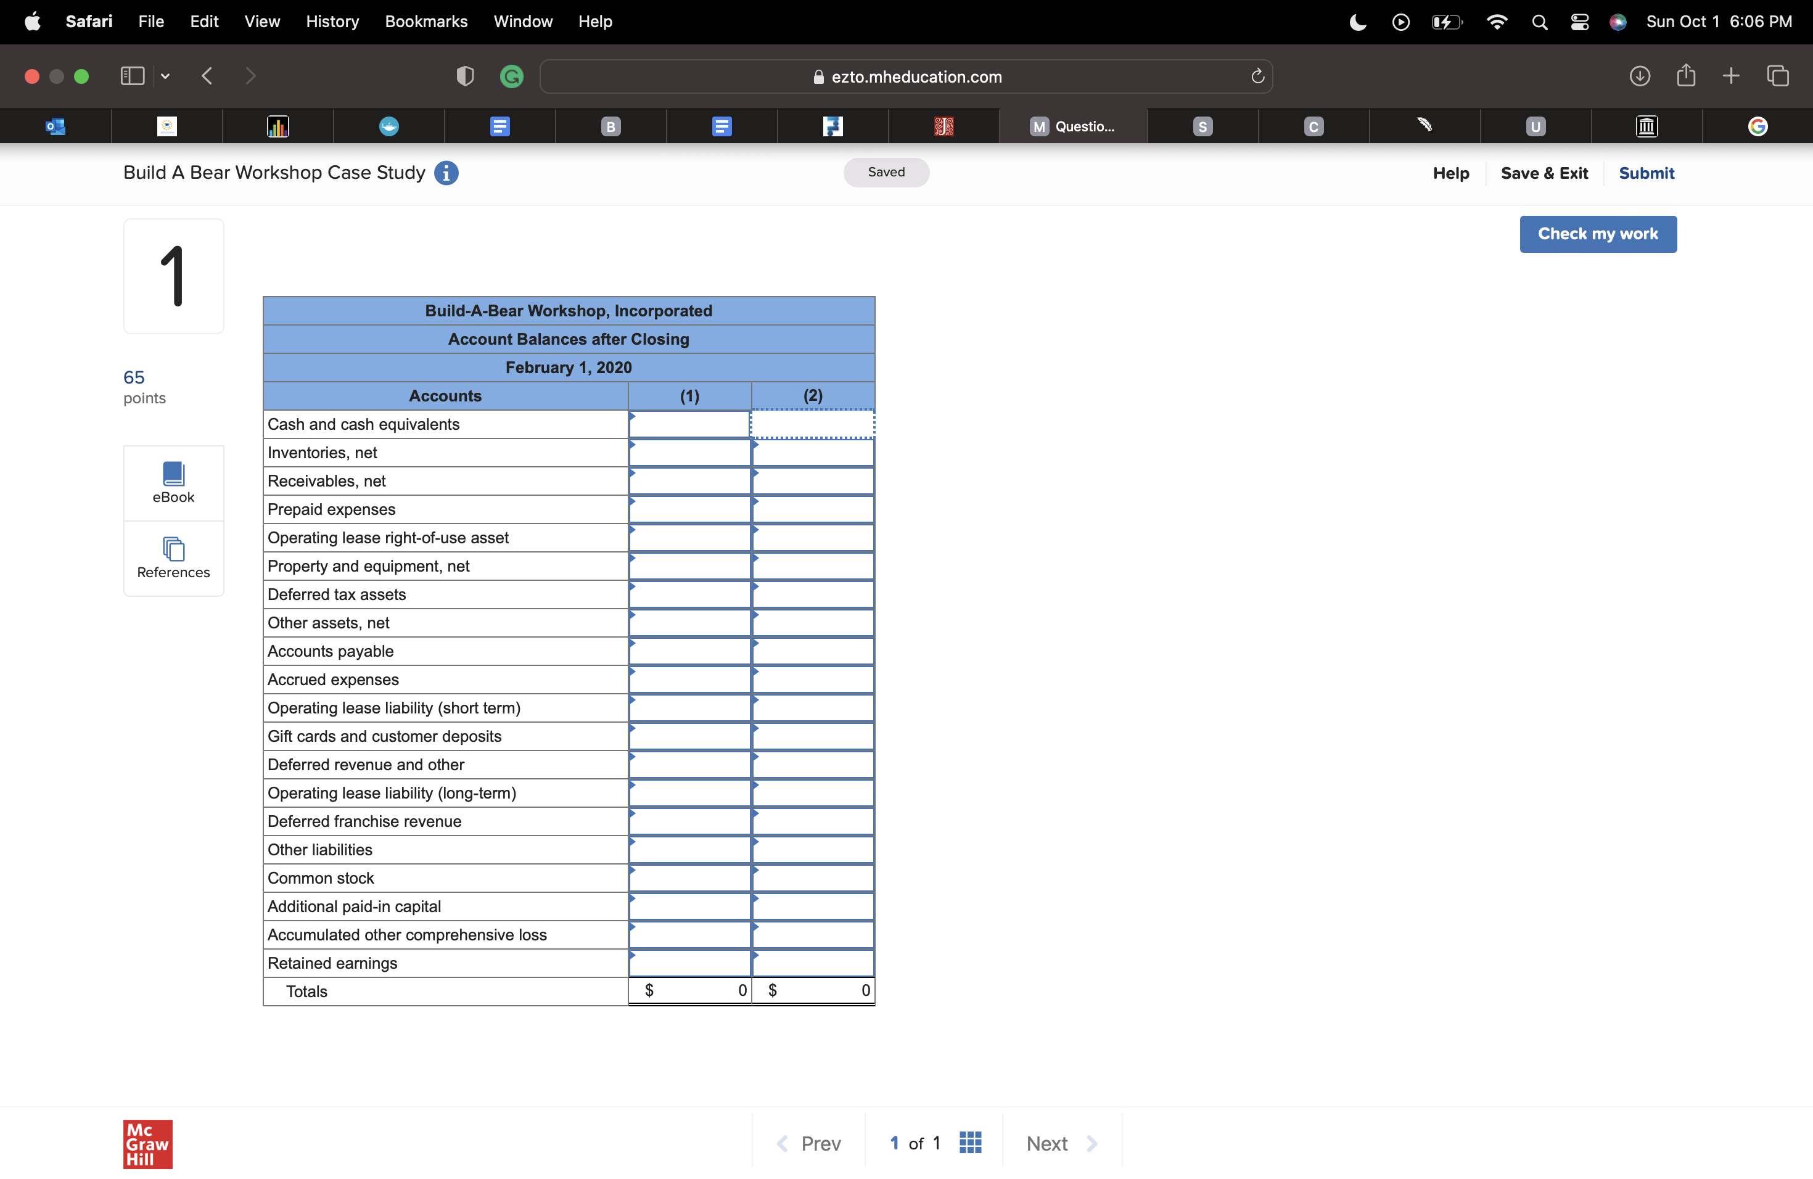Toggle Safari sidebar button

[x=133, y=76]
